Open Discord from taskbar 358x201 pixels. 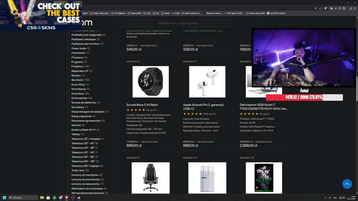[60, 198]
